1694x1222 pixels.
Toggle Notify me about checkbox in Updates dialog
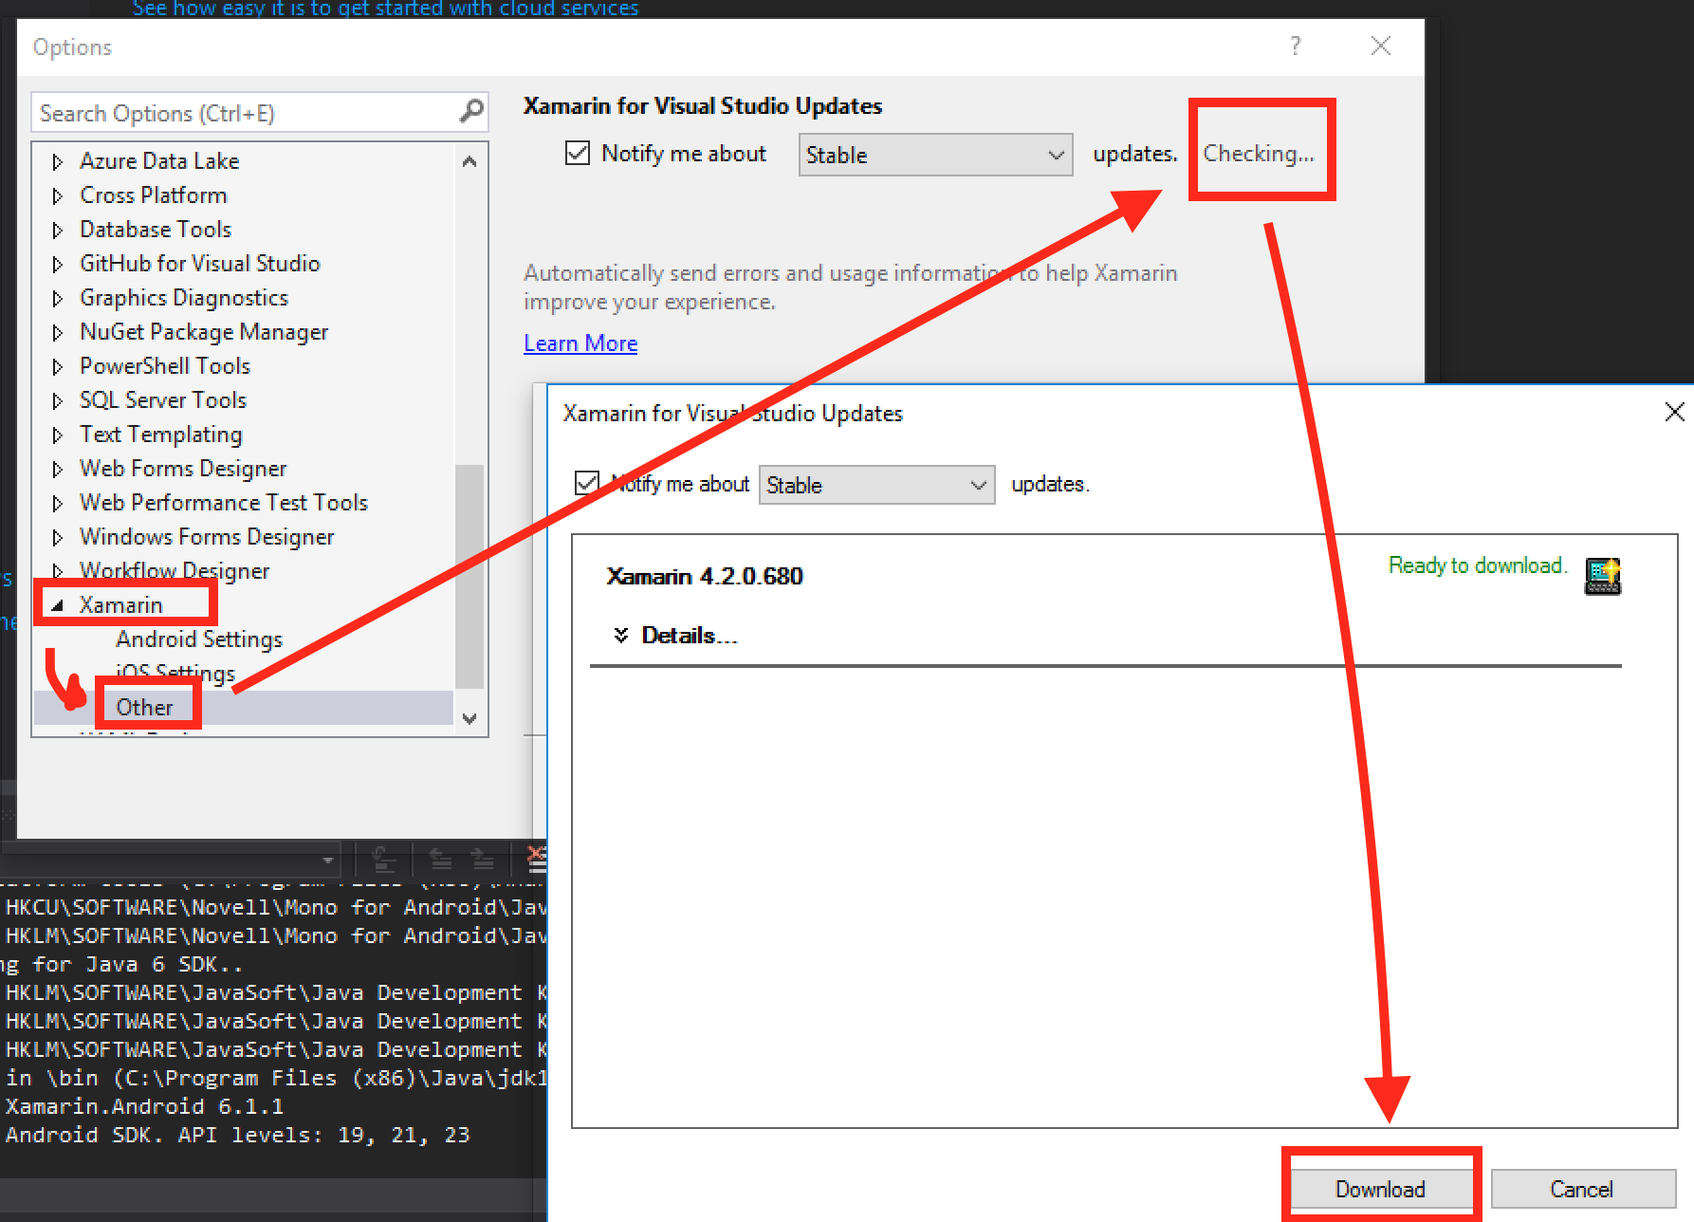click(x=587, y=483)
